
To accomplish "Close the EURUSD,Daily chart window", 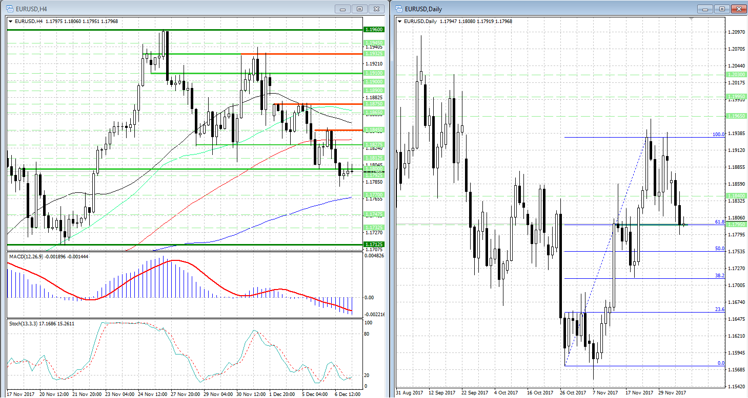I will 738,9.
